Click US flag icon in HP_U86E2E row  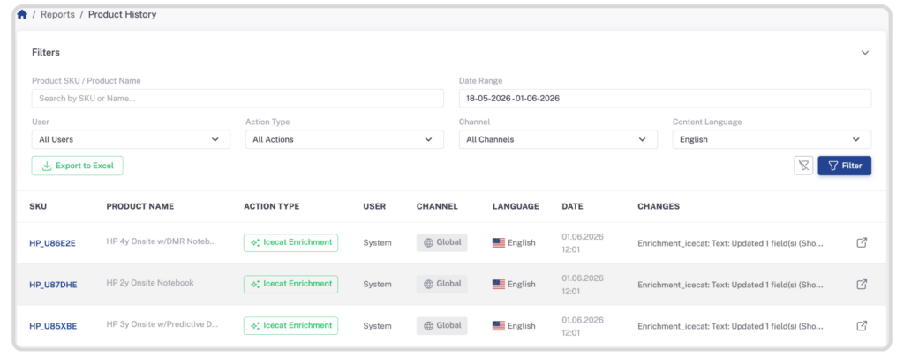click(x=499, y=242)
